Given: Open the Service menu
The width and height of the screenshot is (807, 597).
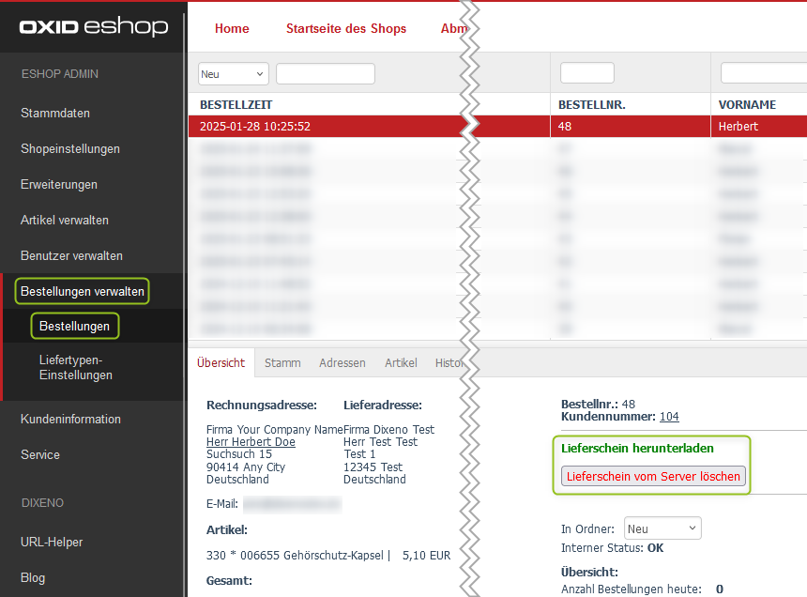Looking at the screenshot, I should coord(40,455).
